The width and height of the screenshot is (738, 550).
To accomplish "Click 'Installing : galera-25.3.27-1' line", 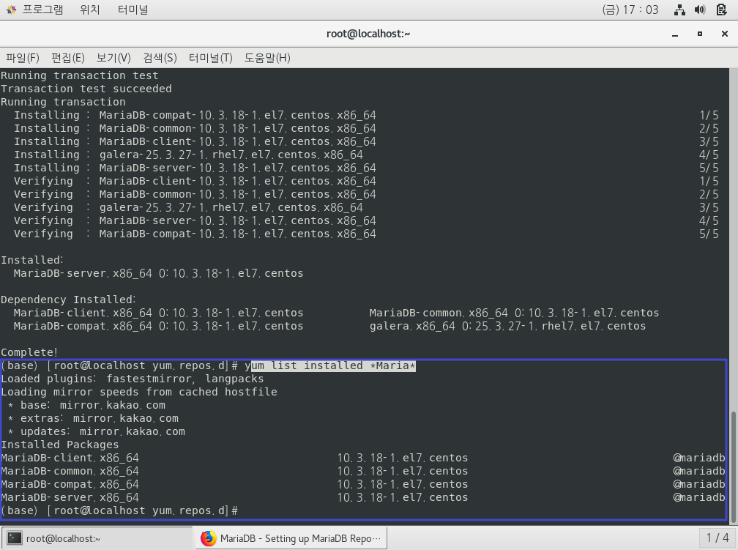I will coord(188,155).
